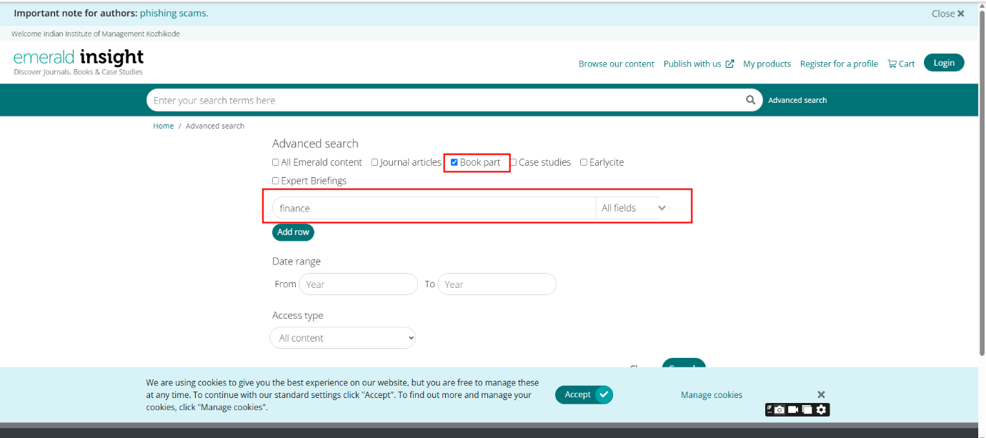Viewport: 986px width, 438px height.
Task: Check the Journal articles checkbox
Action: coord(374,162)
